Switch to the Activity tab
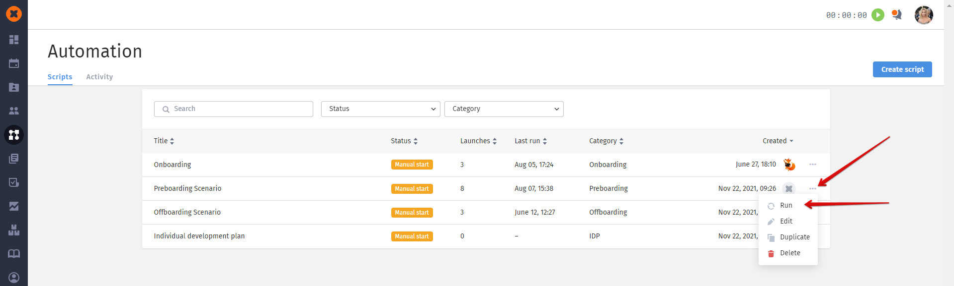Screen dimensions: 954x286 [x=99, y=77]
